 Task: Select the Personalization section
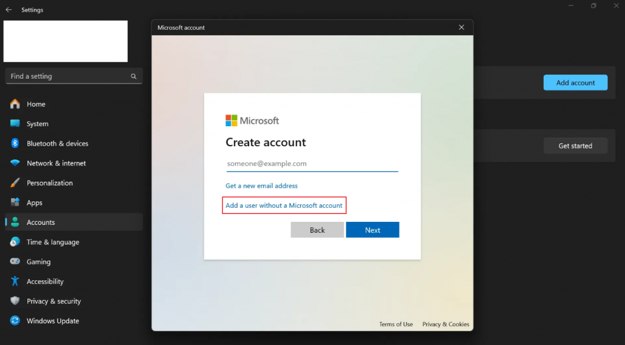coord(74,183)
